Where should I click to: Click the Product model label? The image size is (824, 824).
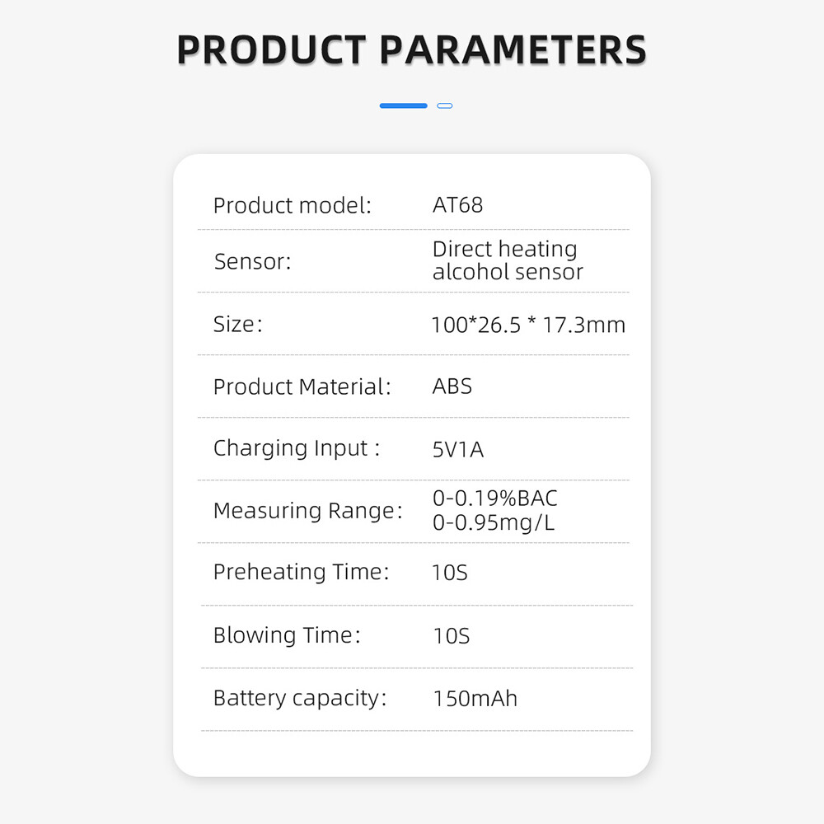293,205
